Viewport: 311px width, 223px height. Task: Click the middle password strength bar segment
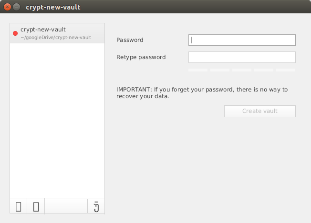point(242,70)
